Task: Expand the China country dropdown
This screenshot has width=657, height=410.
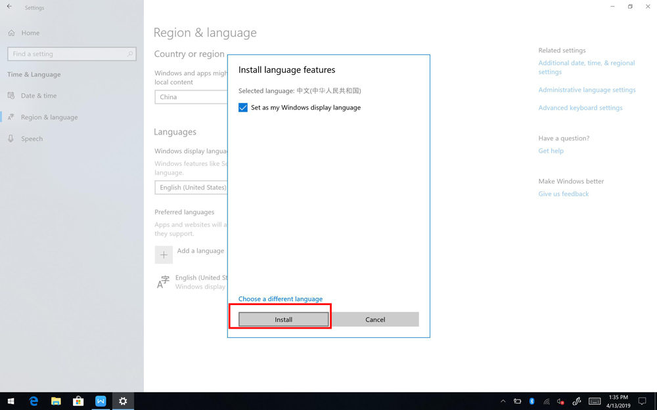Action: (191, 97)
